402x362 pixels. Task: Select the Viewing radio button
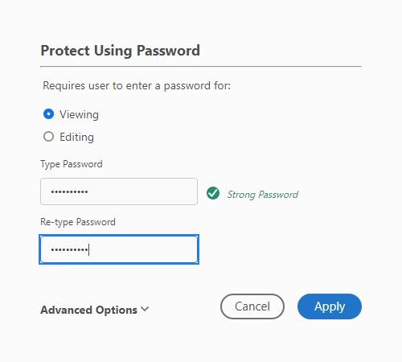click(48, 114)
